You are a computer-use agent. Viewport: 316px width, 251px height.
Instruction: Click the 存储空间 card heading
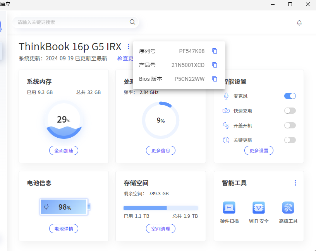tap(136, 183)
